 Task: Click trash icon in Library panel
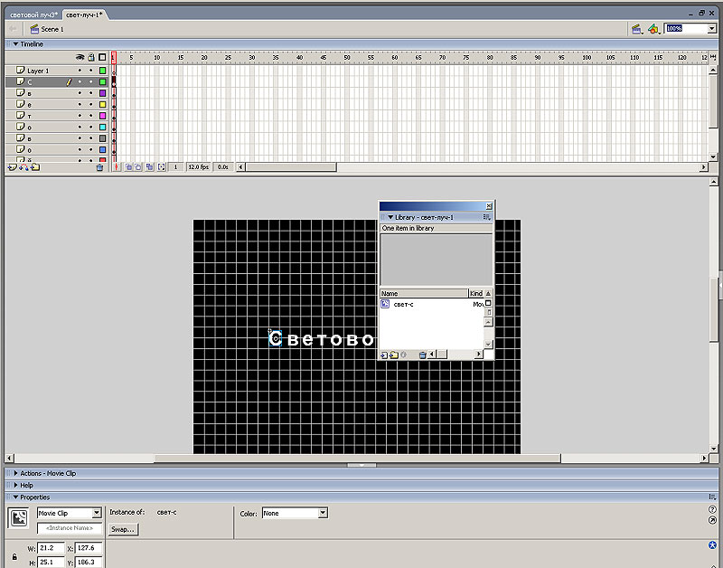point(422,355)
